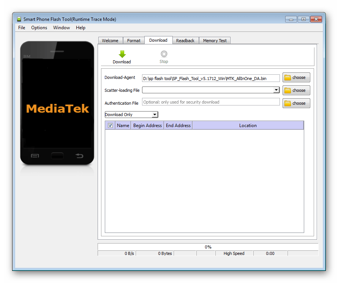The image size is (338, 283).
Task: Click the MediaTek phone image
Action: coord(57,103)
